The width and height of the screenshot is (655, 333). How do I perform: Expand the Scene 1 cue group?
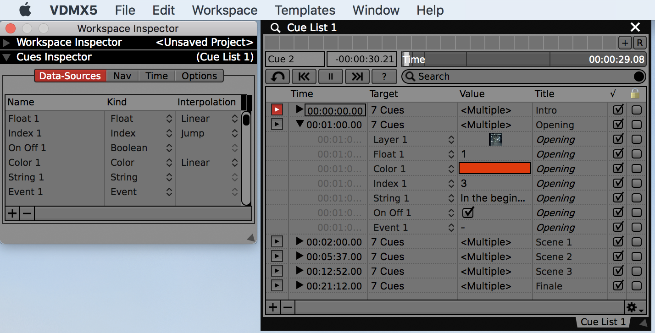(x=300, y=241)
